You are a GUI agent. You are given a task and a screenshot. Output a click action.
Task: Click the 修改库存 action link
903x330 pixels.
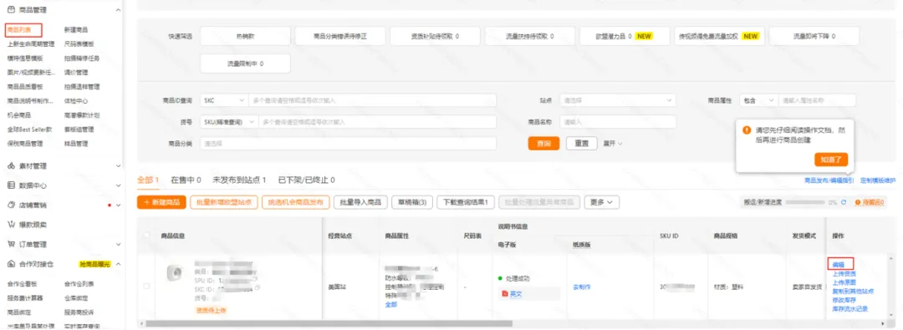[844, 300]
